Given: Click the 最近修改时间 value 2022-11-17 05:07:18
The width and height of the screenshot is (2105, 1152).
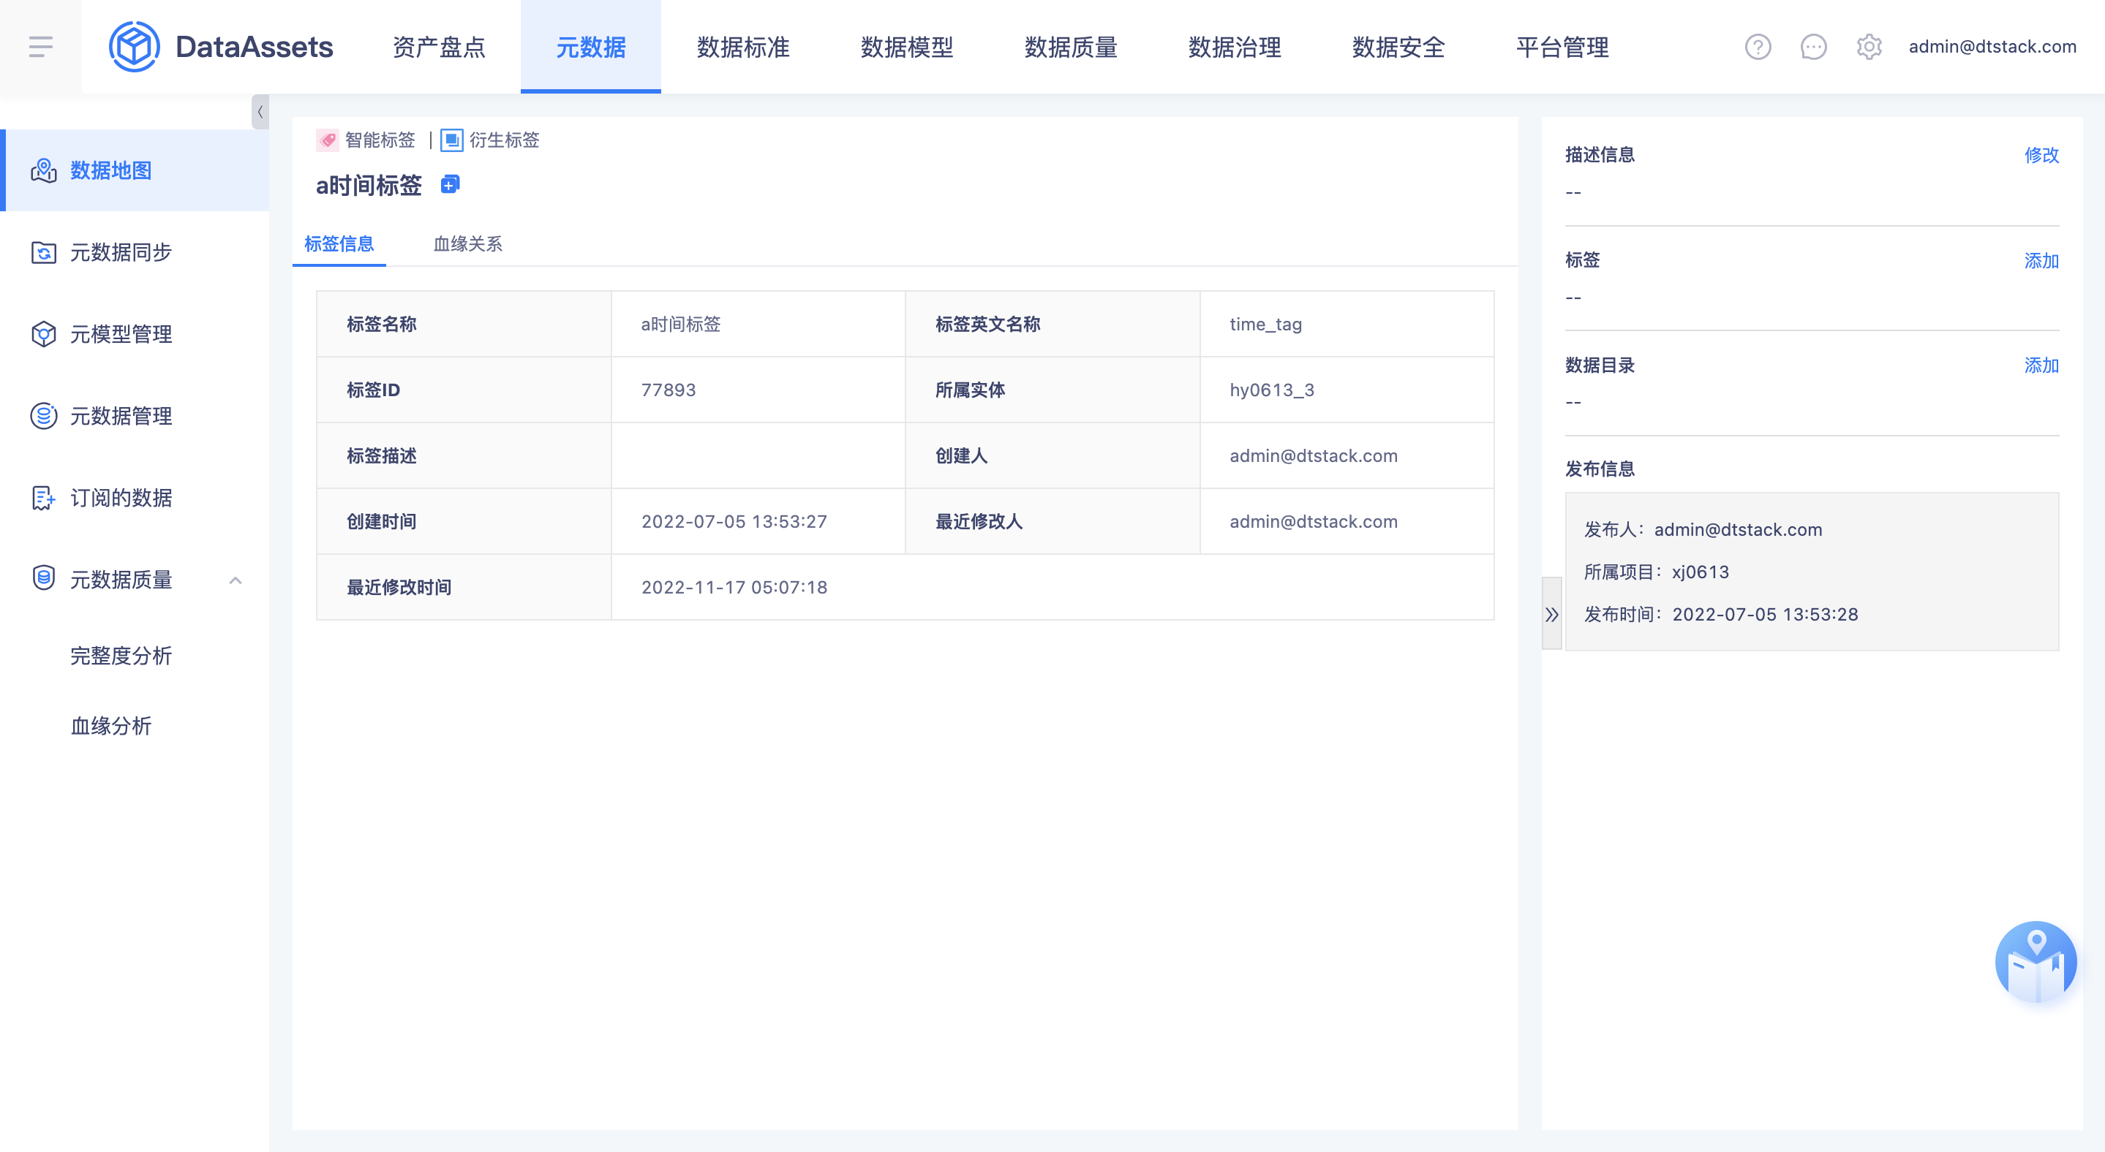Looking at the screenshot, I should 734,587.
